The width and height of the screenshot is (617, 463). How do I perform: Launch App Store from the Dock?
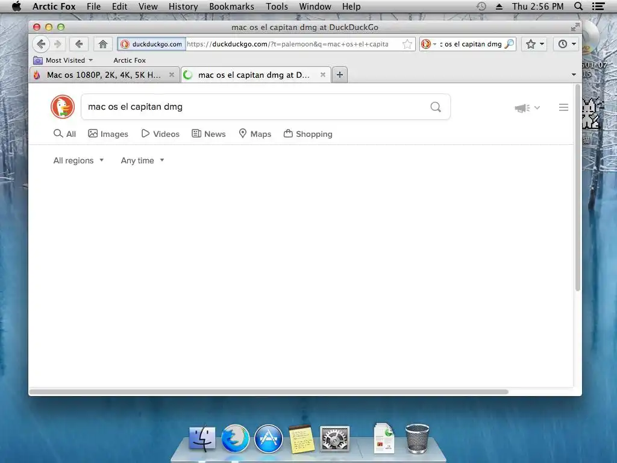click(268, 438)
